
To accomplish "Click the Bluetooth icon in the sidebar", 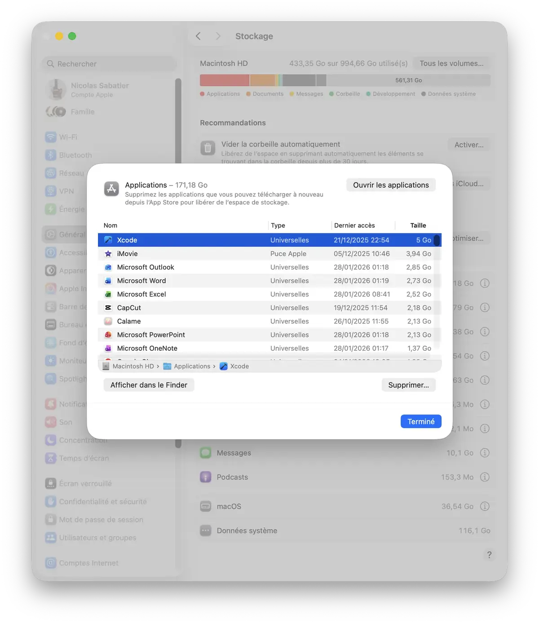I will click(x=50, y=155).
